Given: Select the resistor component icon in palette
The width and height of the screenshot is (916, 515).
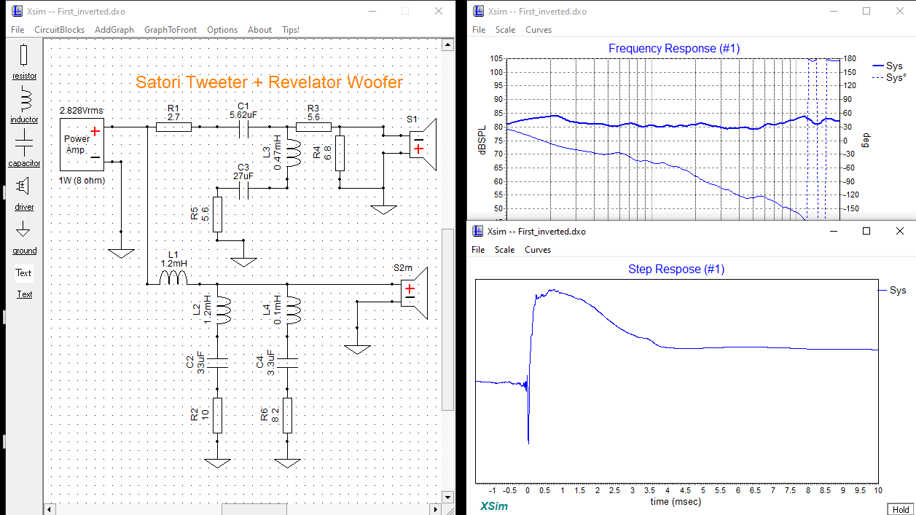Looking at the screenshot, I should point(23,55).
